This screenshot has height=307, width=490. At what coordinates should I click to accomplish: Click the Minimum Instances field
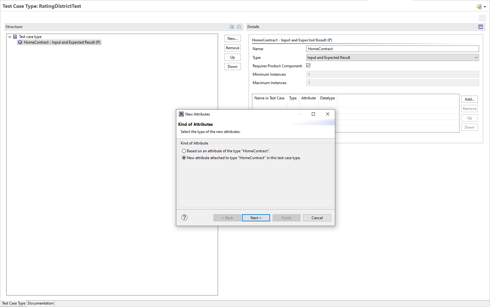[x=392, y=74]
